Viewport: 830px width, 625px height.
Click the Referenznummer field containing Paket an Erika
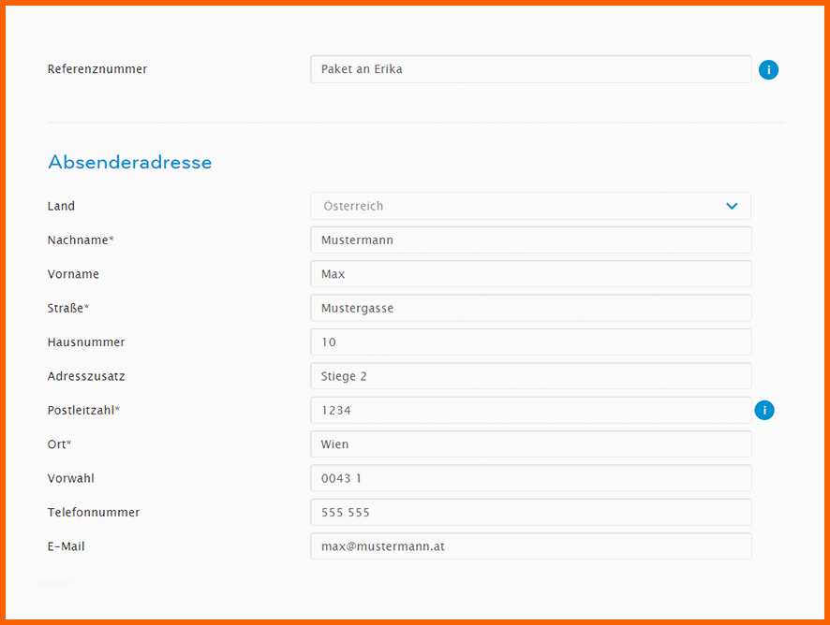click(530, 69)
